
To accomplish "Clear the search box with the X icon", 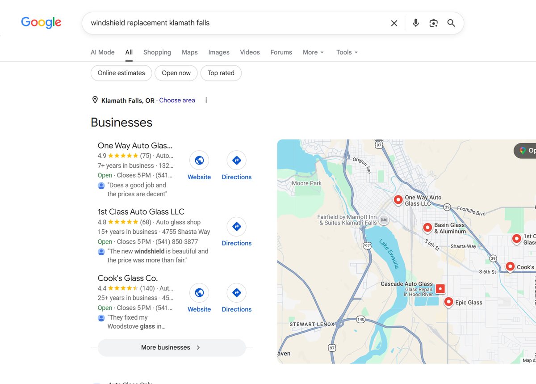I will click(x=394, y=23).
